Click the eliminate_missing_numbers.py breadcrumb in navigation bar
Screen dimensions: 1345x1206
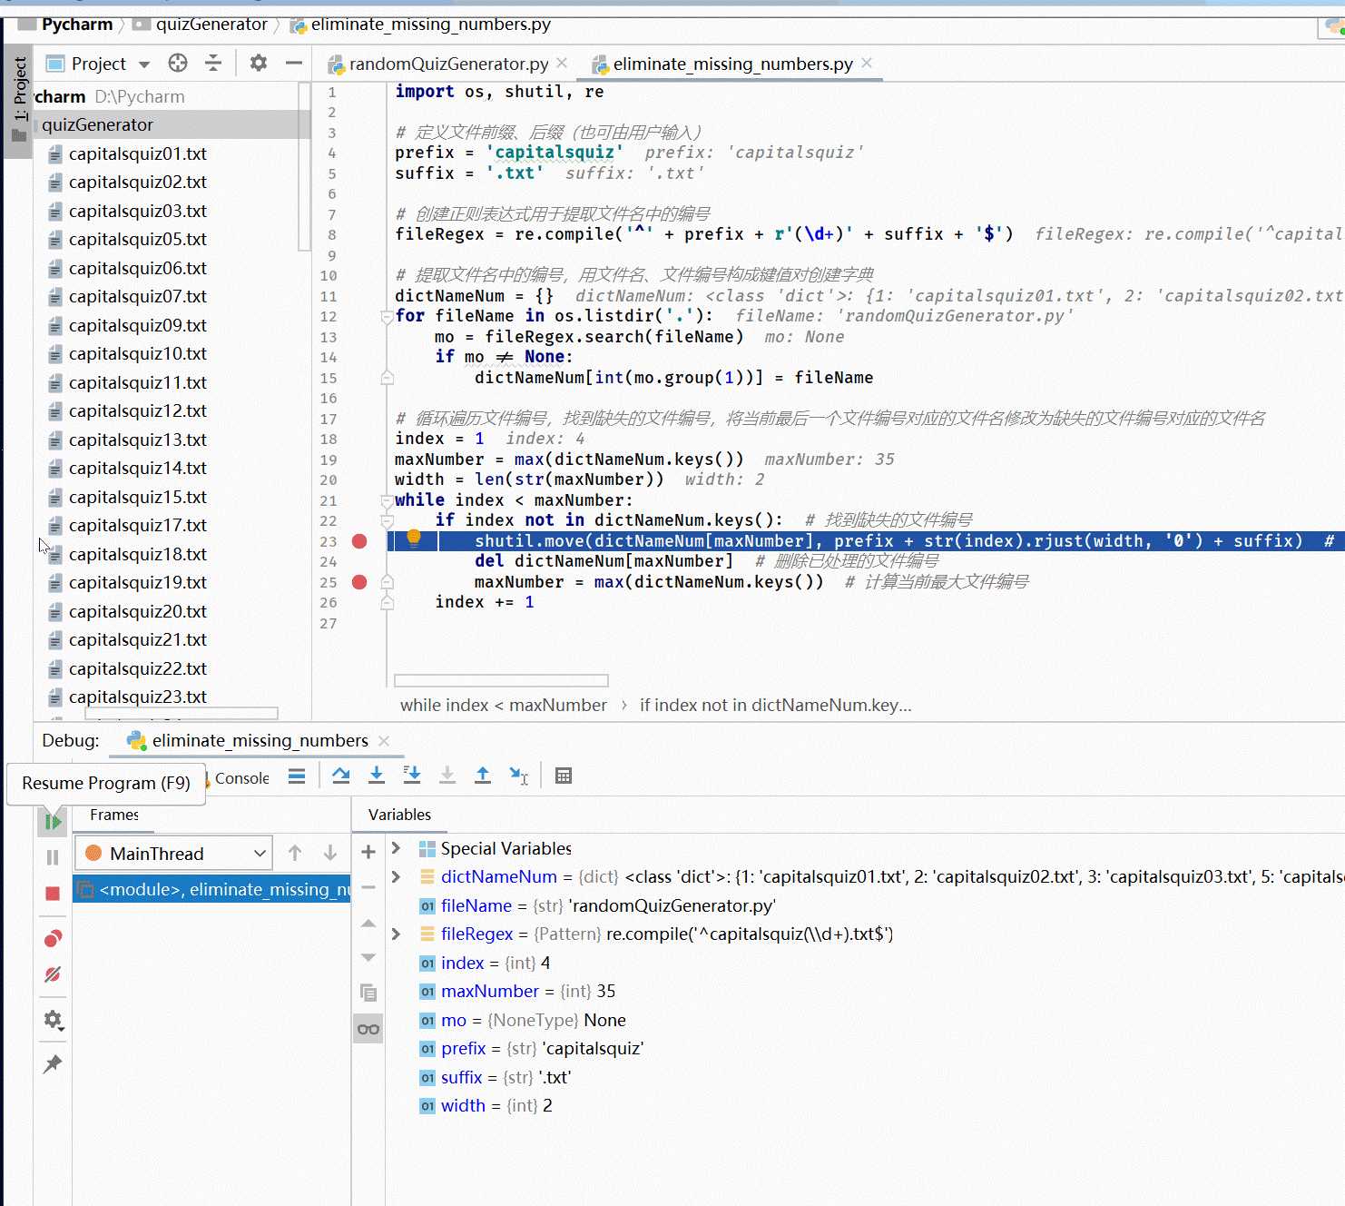(x=430, y=25)
